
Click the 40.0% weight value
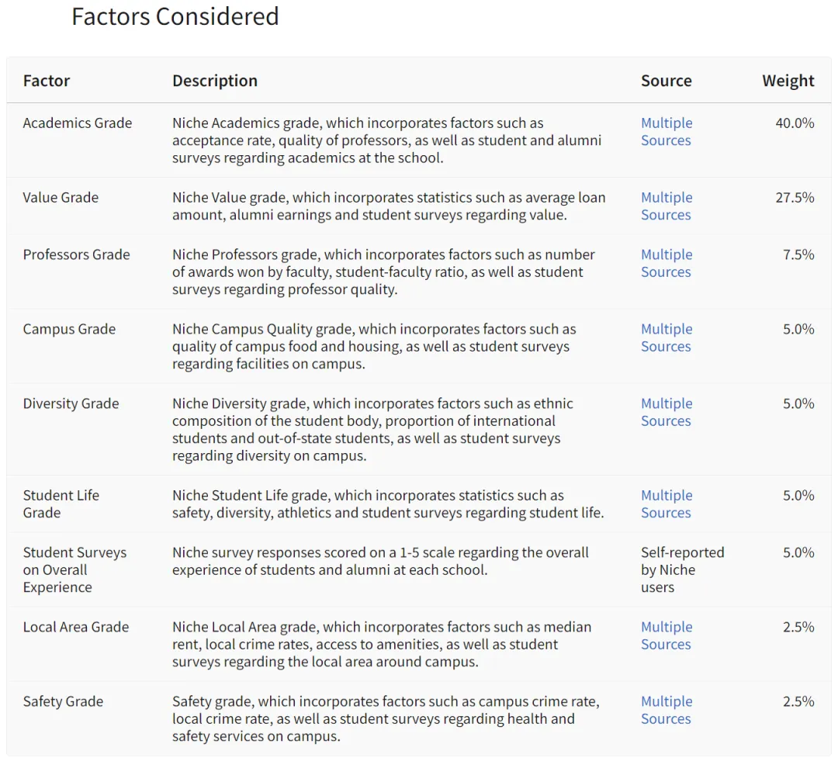coord(795,123)
